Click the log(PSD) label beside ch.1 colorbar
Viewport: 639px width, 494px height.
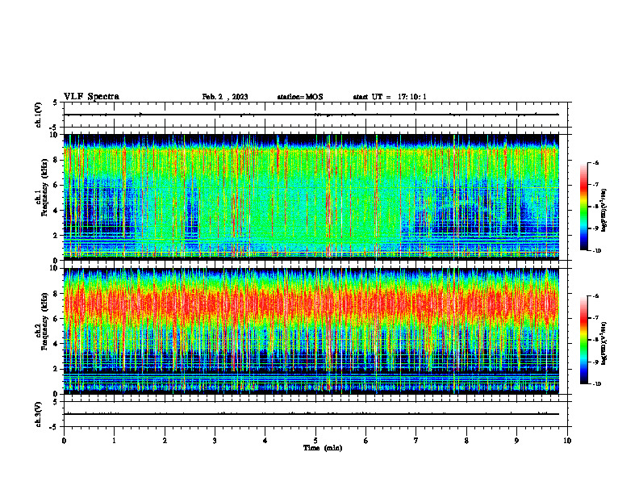coord(604,210)
